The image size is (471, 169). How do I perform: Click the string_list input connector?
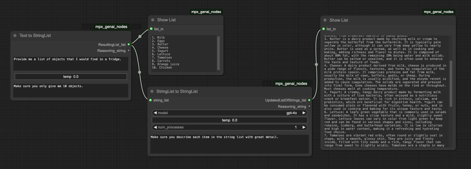(x=150, y=100)
